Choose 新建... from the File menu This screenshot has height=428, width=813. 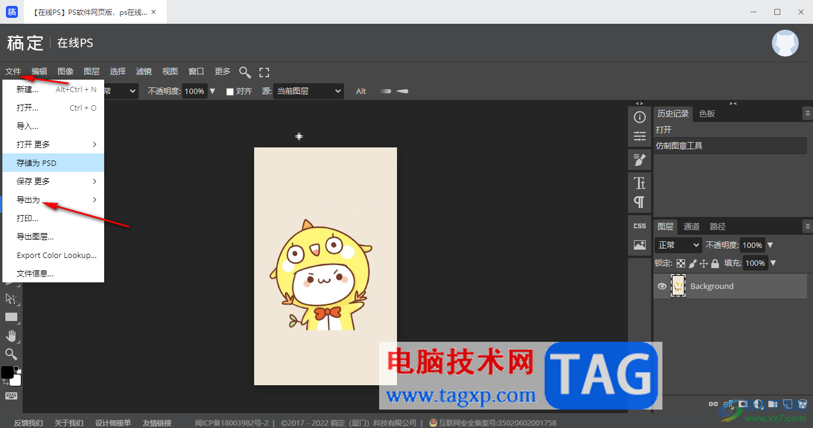pyautogui.click(x=54, y=89)
